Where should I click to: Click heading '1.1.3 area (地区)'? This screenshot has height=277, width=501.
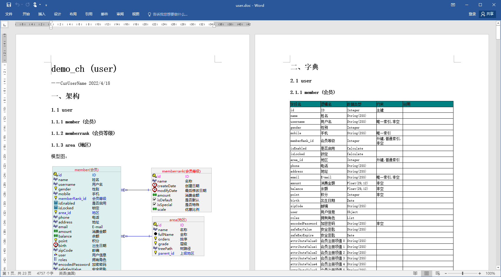click(x=71, y=145)
